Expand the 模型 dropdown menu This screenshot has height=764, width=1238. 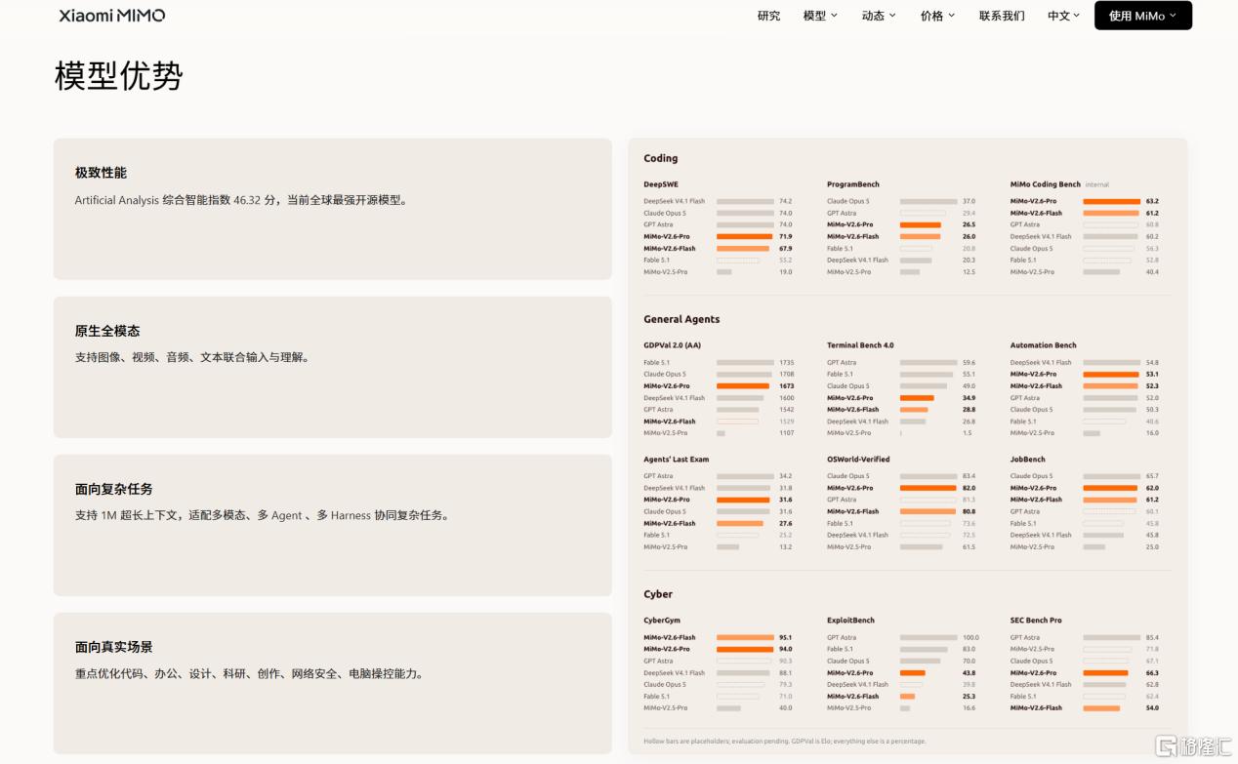pyautogui.click(x=820, y=16)
